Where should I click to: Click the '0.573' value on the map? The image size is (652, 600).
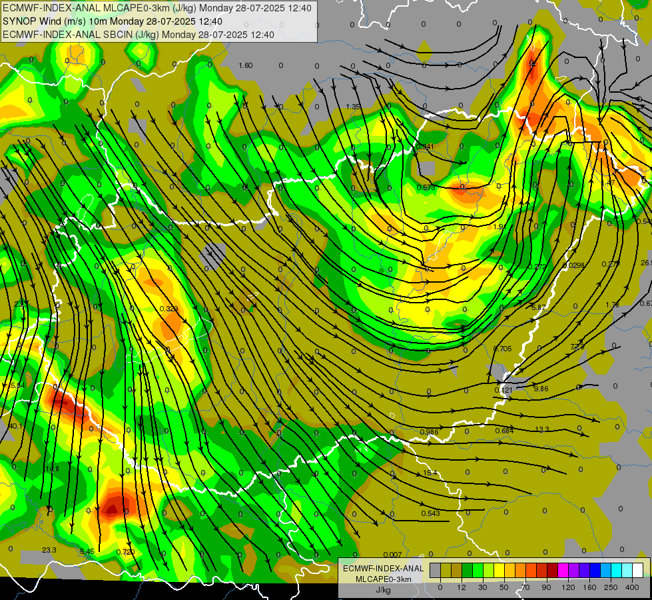[x=426, y=187]
